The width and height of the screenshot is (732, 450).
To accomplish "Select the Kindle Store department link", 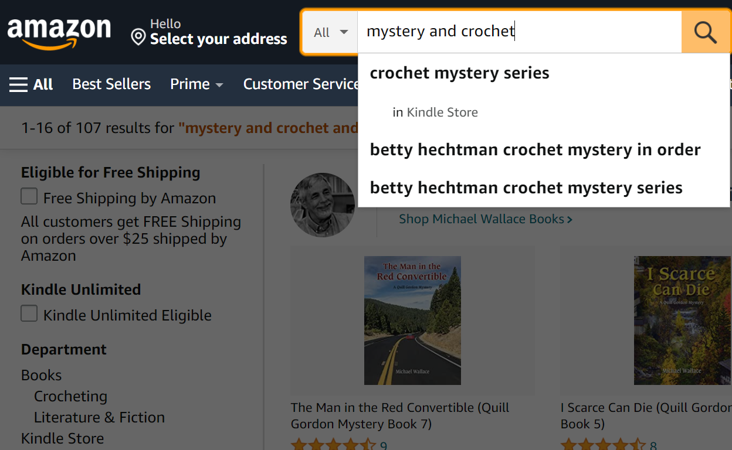I will coord(62,438).
